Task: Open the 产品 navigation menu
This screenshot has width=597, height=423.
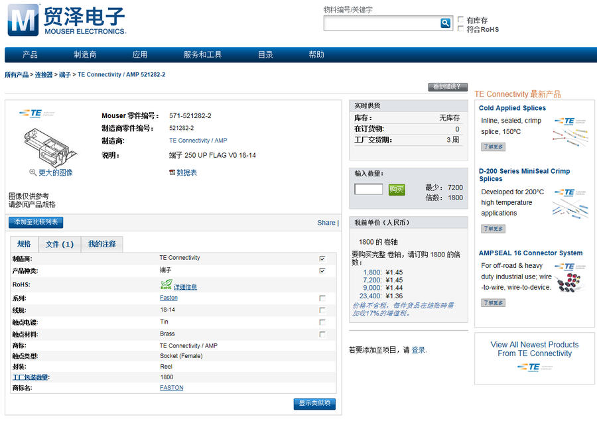Action: pyautogui.click(x=30, y=55)
